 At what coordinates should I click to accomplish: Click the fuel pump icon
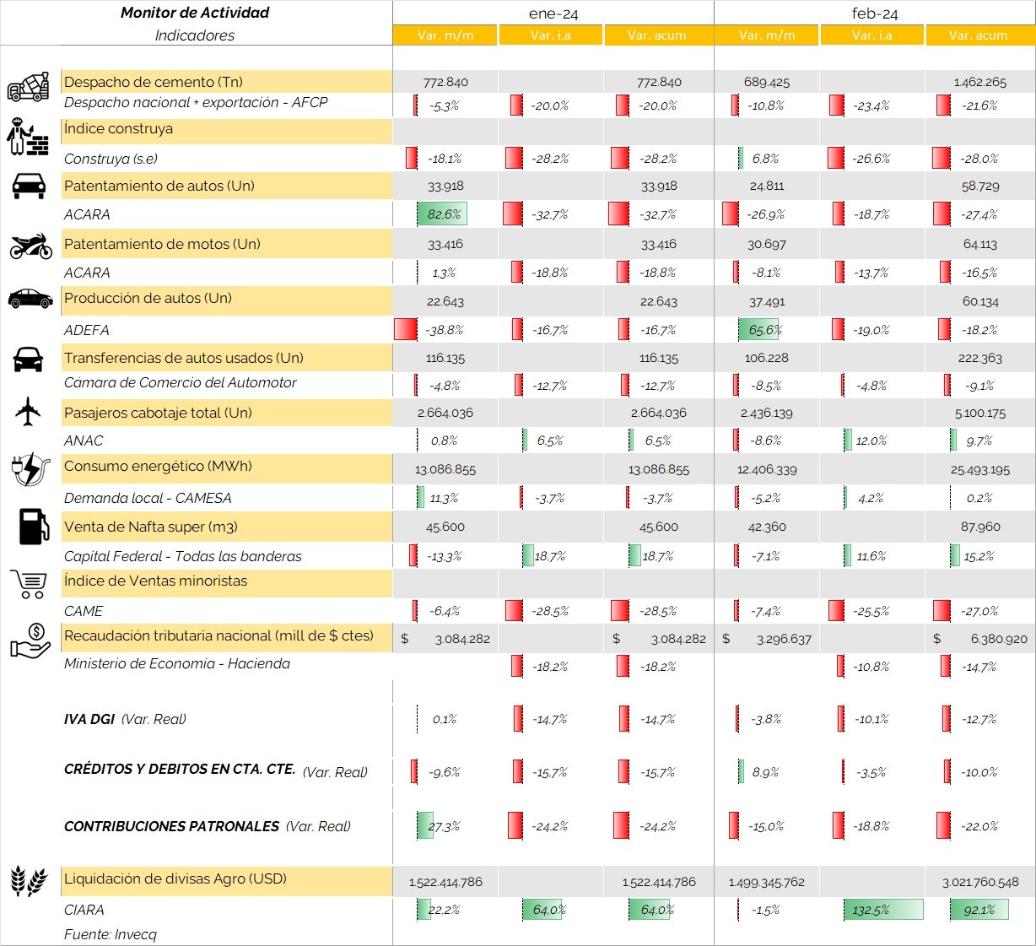tap(33, 527)
